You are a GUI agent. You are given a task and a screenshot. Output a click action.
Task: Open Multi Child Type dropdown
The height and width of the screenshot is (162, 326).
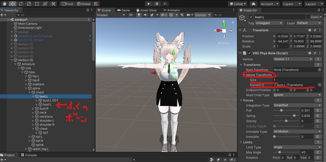pyautogui.click(x=298, y=95)
